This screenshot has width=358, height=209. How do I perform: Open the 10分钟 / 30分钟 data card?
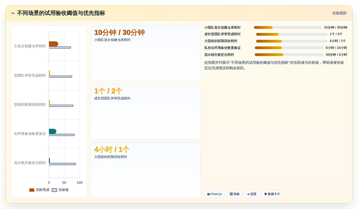[145, 53]
